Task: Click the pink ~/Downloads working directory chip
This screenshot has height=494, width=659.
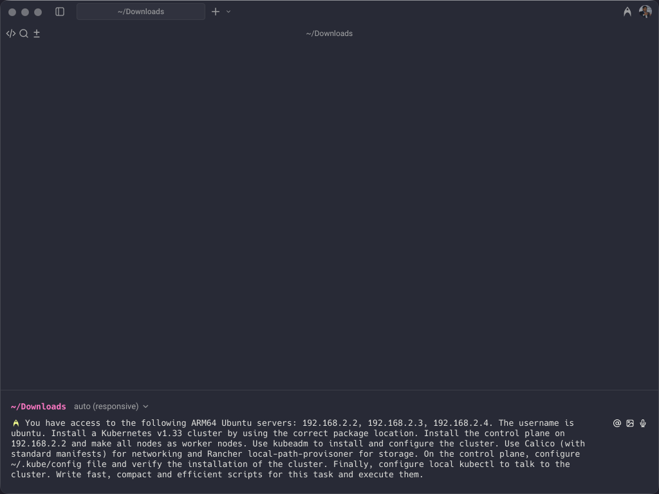Action: (x=38, y=407)
